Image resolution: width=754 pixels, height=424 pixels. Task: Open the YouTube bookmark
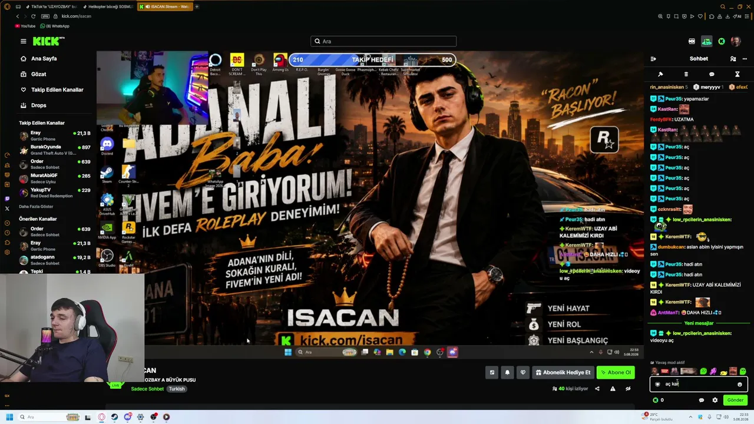point(25,26)
